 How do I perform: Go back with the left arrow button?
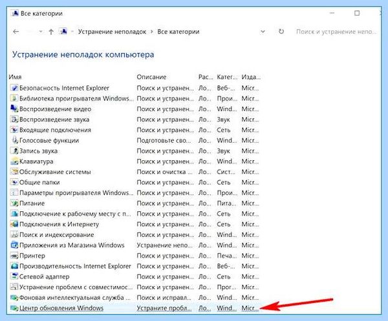point(16,32)
